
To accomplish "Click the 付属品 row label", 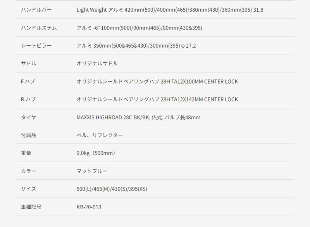I will (x=29, y=135).
